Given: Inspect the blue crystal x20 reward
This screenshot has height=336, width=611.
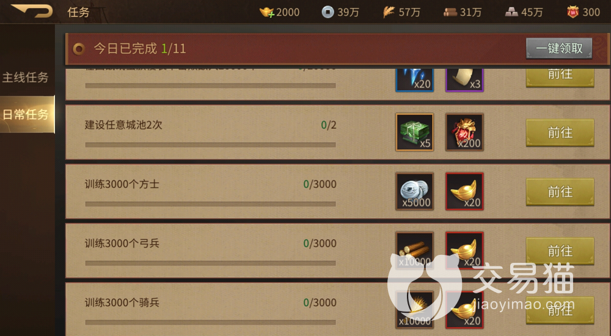Looking at the screenshot, I should [415, 80].
